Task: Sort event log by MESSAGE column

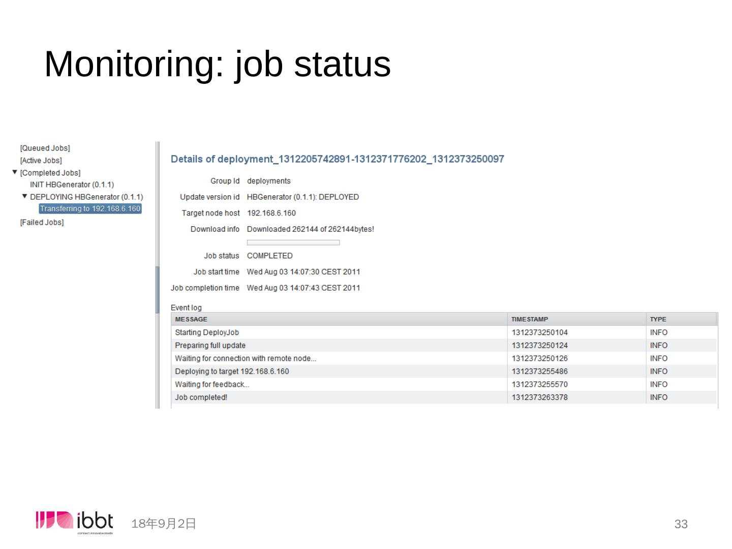Action: pyautogui.click(x=191, y=319)
